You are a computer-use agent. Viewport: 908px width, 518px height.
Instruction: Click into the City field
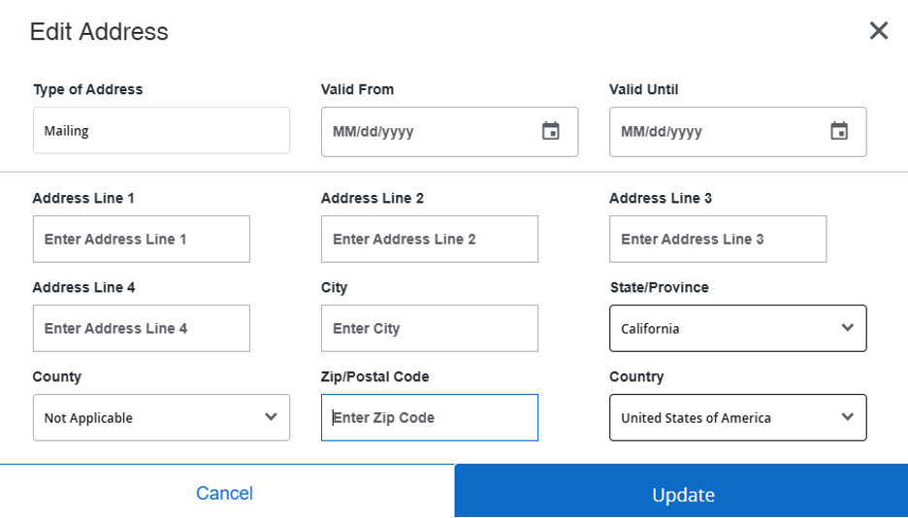pos(429,328)
